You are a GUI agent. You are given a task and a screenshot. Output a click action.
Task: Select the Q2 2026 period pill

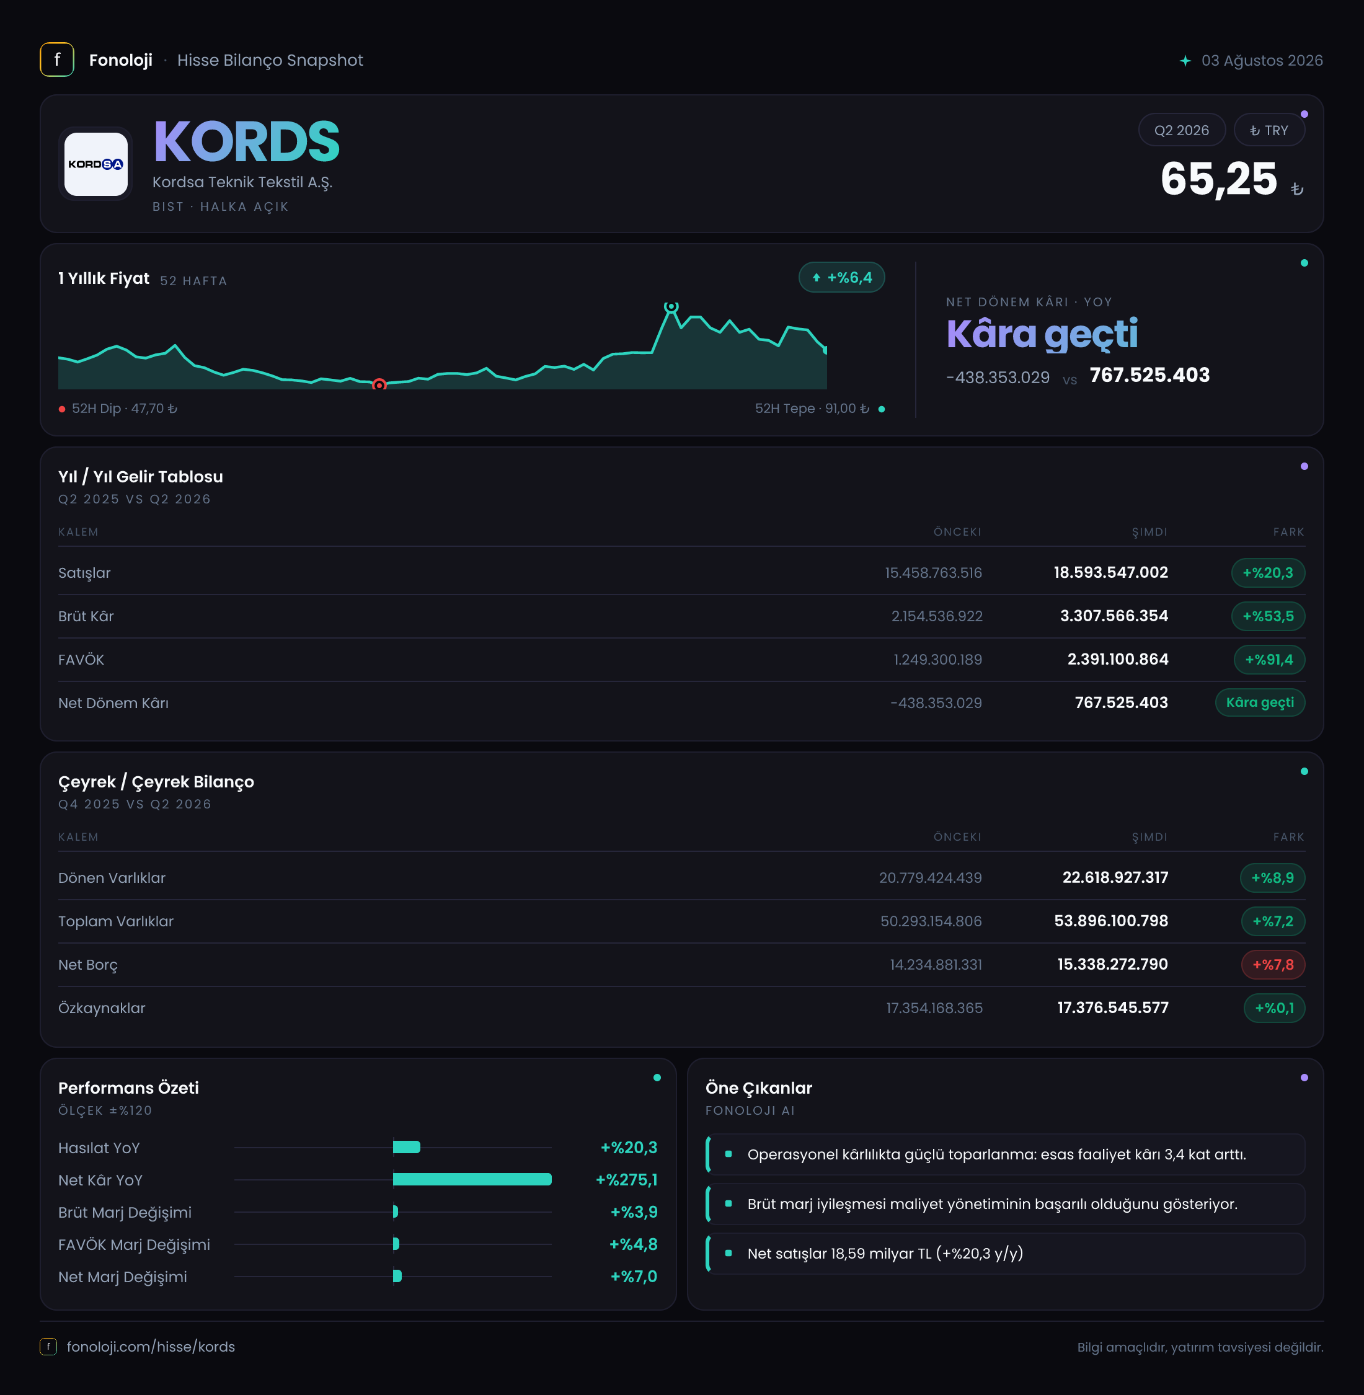click(1181, 130)
